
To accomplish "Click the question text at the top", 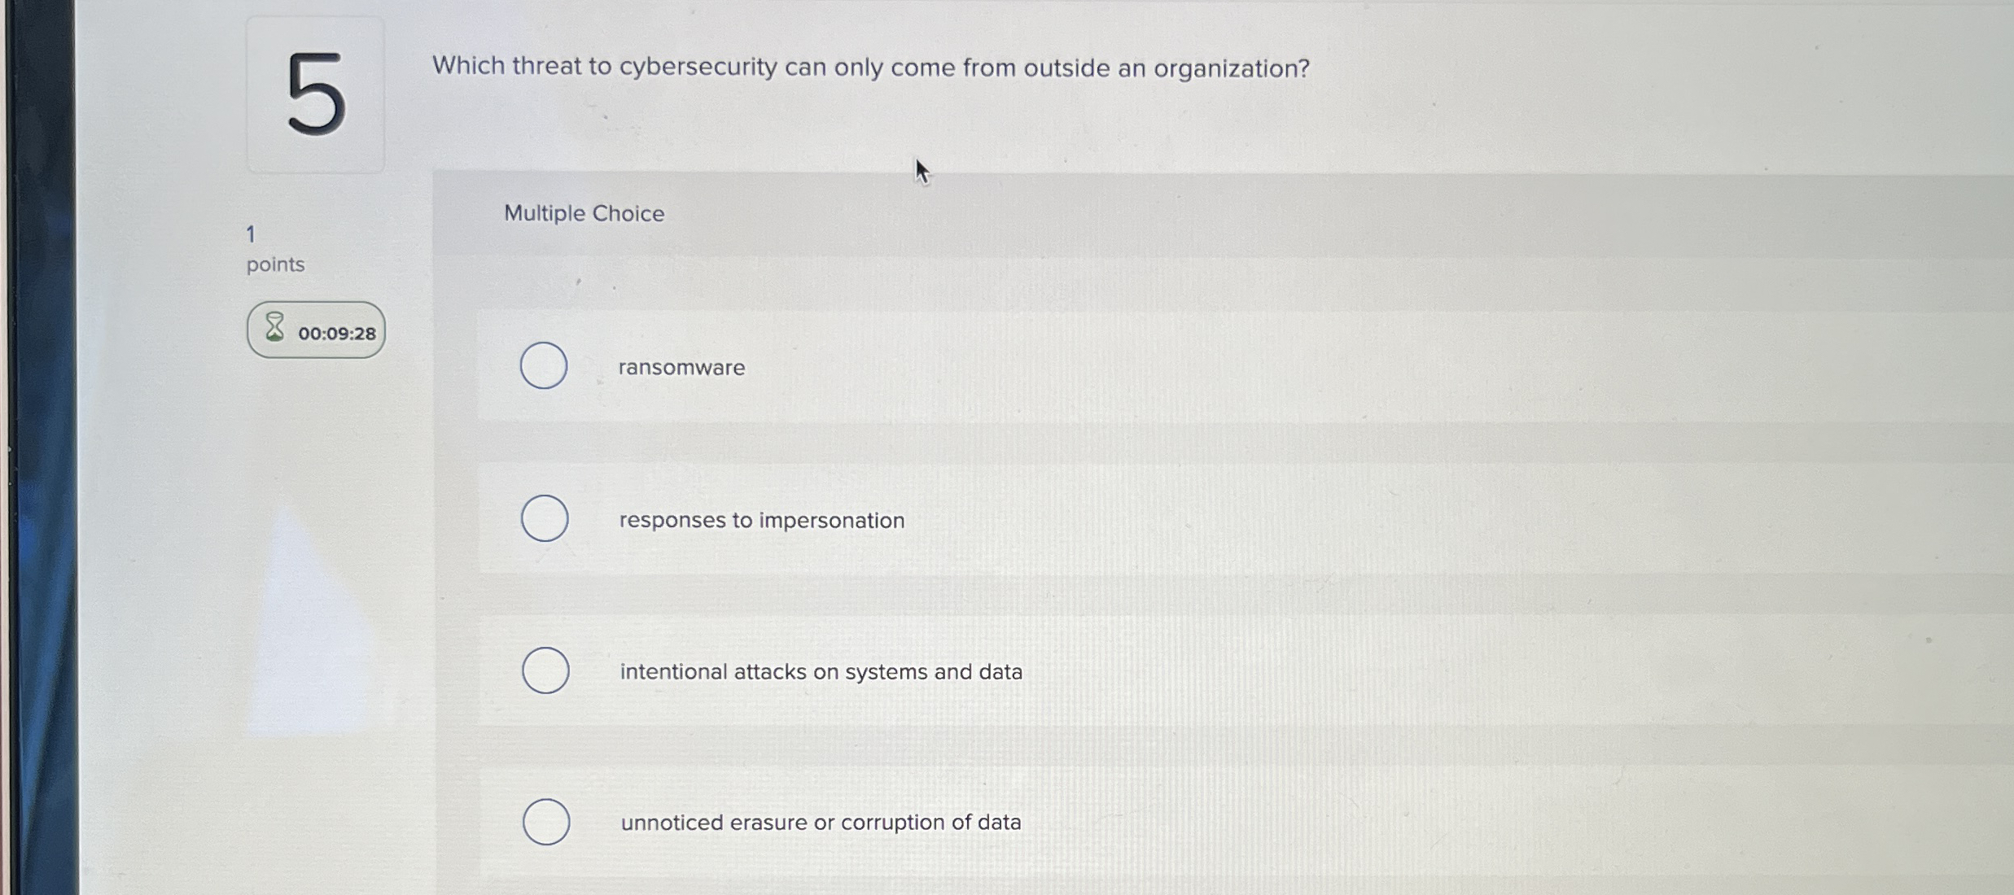I will [x=871, y=68].
